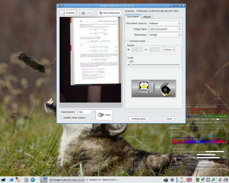Click the Scanner Perfection V10/V100 label

152,11
